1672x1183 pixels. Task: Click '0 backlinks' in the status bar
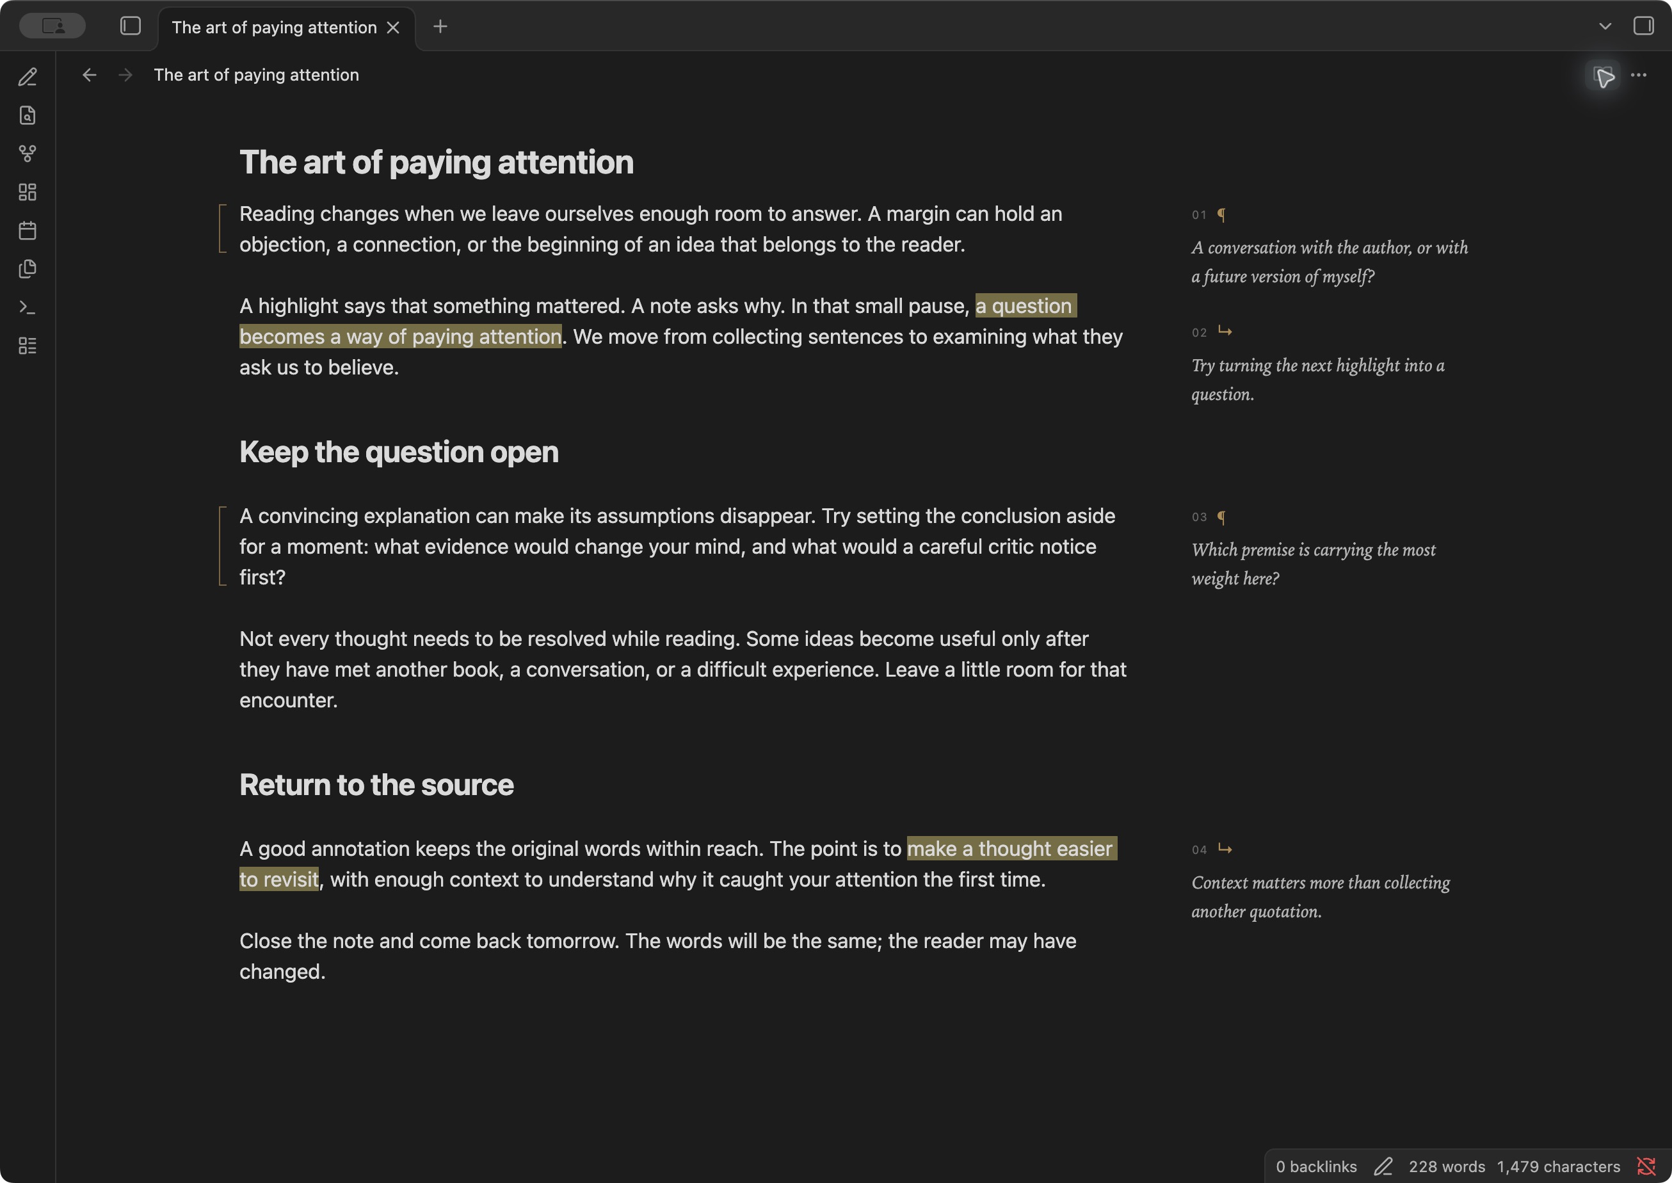click(x=1316, y=1166)
